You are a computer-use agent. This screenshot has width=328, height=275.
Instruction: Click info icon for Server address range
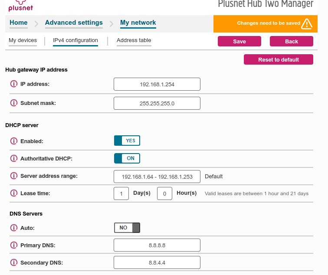(x=13, y=176)
